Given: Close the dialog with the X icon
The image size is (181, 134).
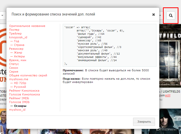Looking at the screenshot, I should pos(153,15).
